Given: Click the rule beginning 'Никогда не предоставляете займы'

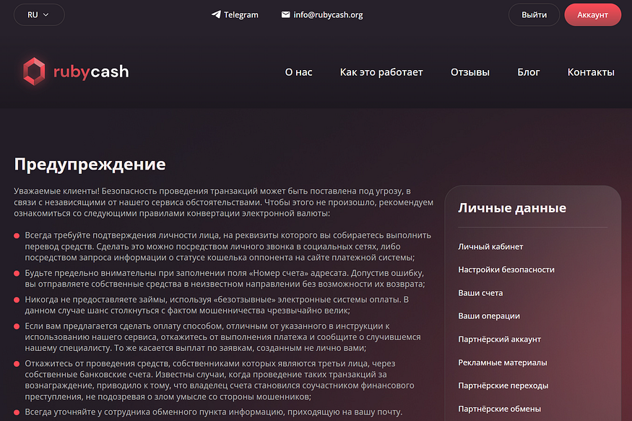Looking at the screenshot, I should 217,305.
